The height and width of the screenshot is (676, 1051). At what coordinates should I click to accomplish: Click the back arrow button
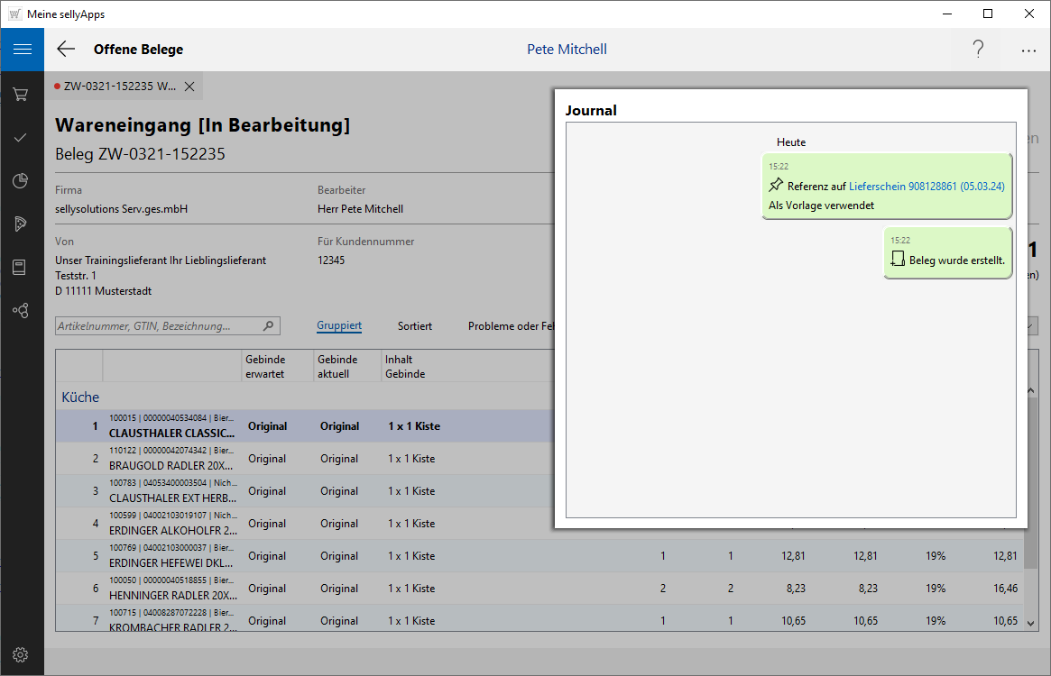click(x=66, y=50)
